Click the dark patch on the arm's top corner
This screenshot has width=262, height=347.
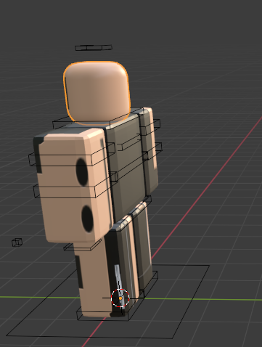point(38,155)
